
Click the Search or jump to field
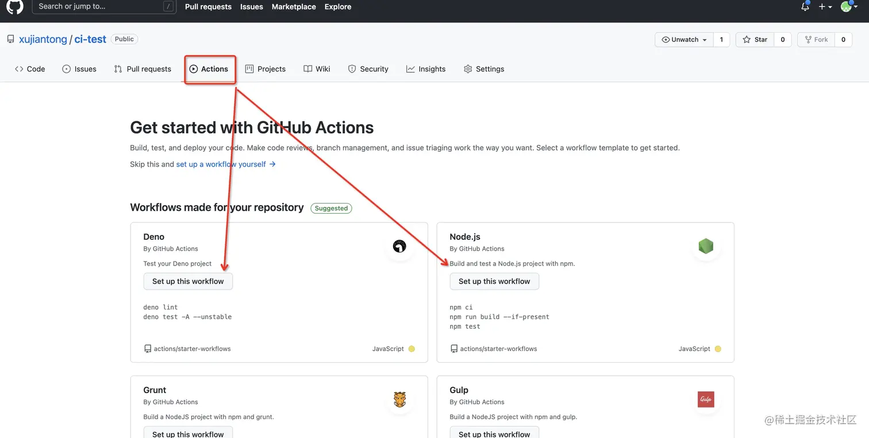coord(103,7)
